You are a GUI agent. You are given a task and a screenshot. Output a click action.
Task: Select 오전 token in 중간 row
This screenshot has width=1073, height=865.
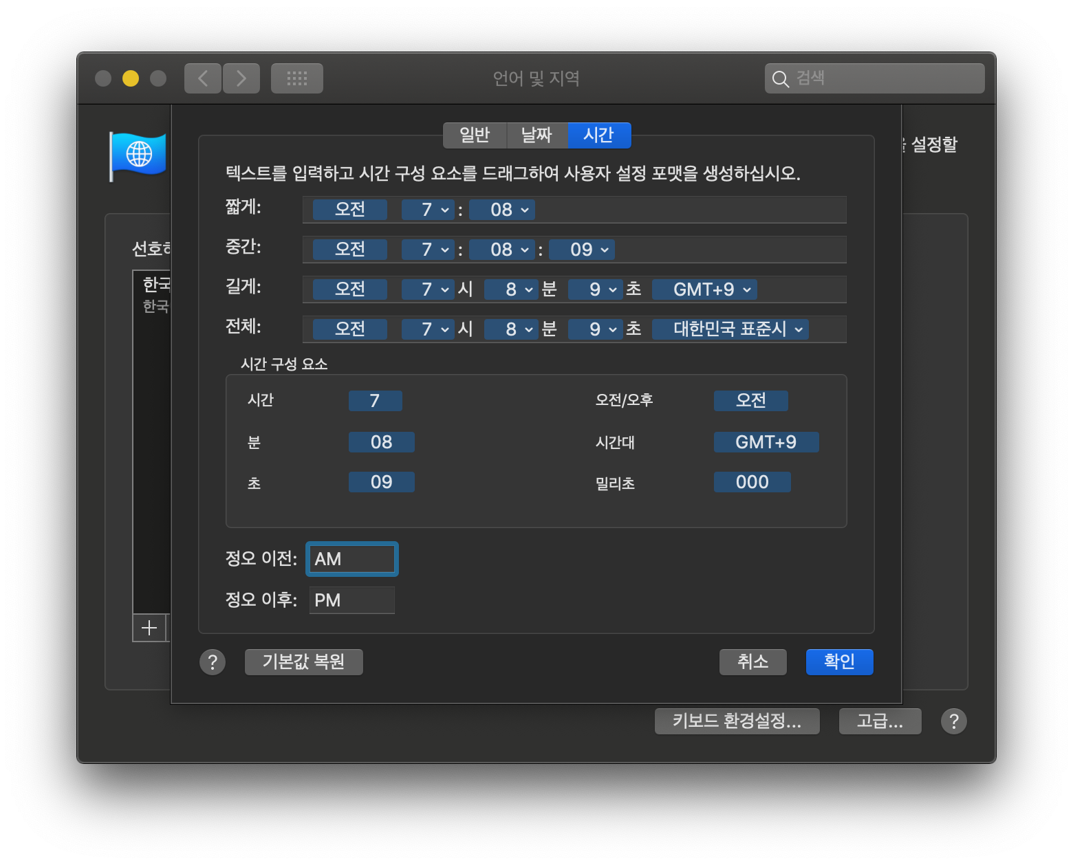[x=350, y=250]
